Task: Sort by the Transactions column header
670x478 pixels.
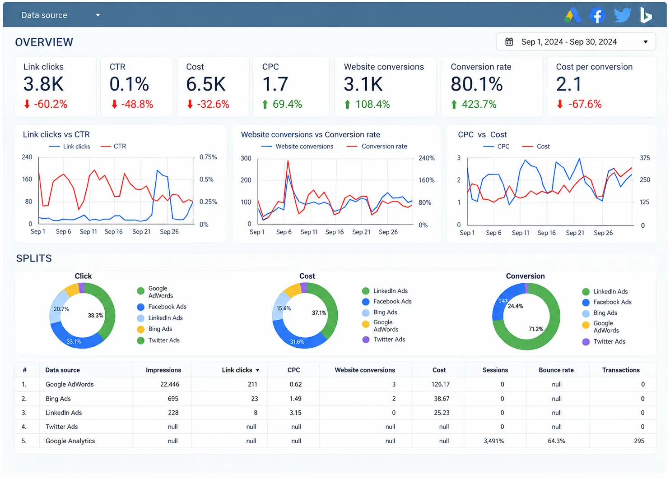Action: point(621,371)
